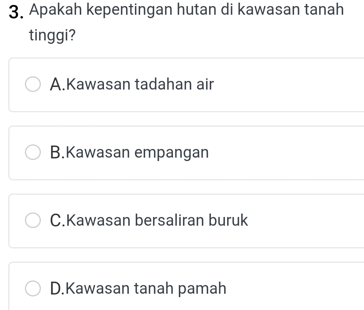Image resolution: width=364 pixels, height=310 pixels.
Task: Select radio button for option B
Action: (33, 153)
